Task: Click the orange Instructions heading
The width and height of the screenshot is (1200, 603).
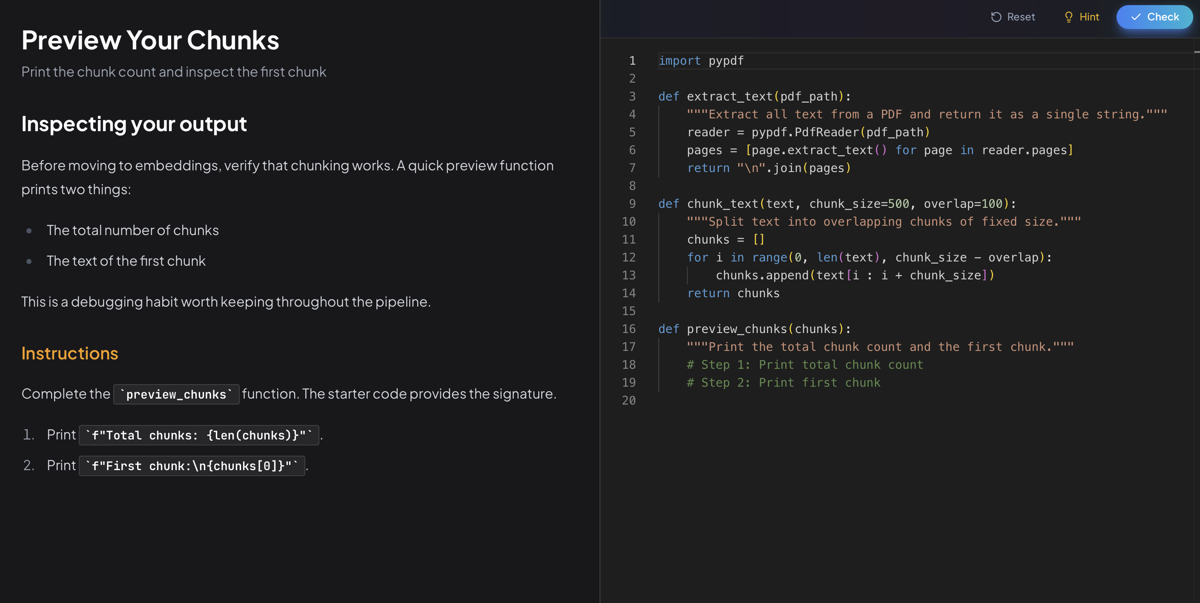Action: (x=70, y=354)
